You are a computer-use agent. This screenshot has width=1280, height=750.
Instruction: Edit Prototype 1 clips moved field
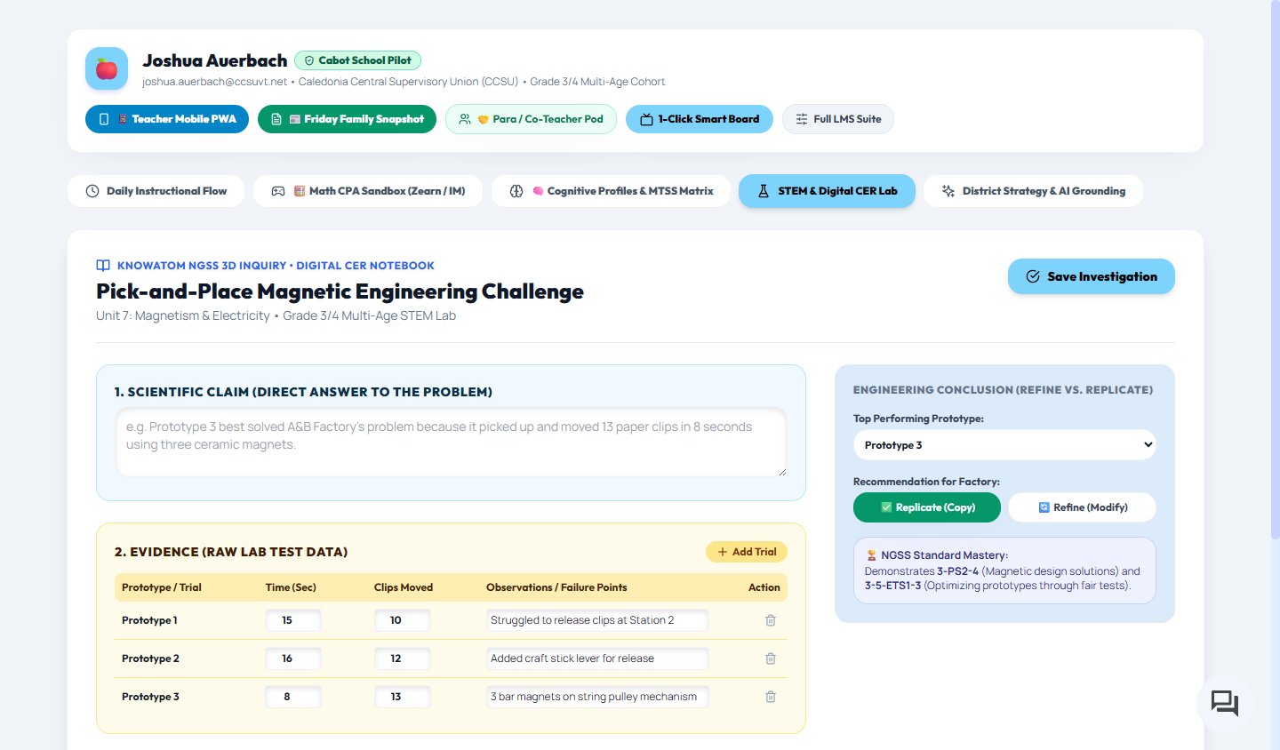[x=403, y=620]
